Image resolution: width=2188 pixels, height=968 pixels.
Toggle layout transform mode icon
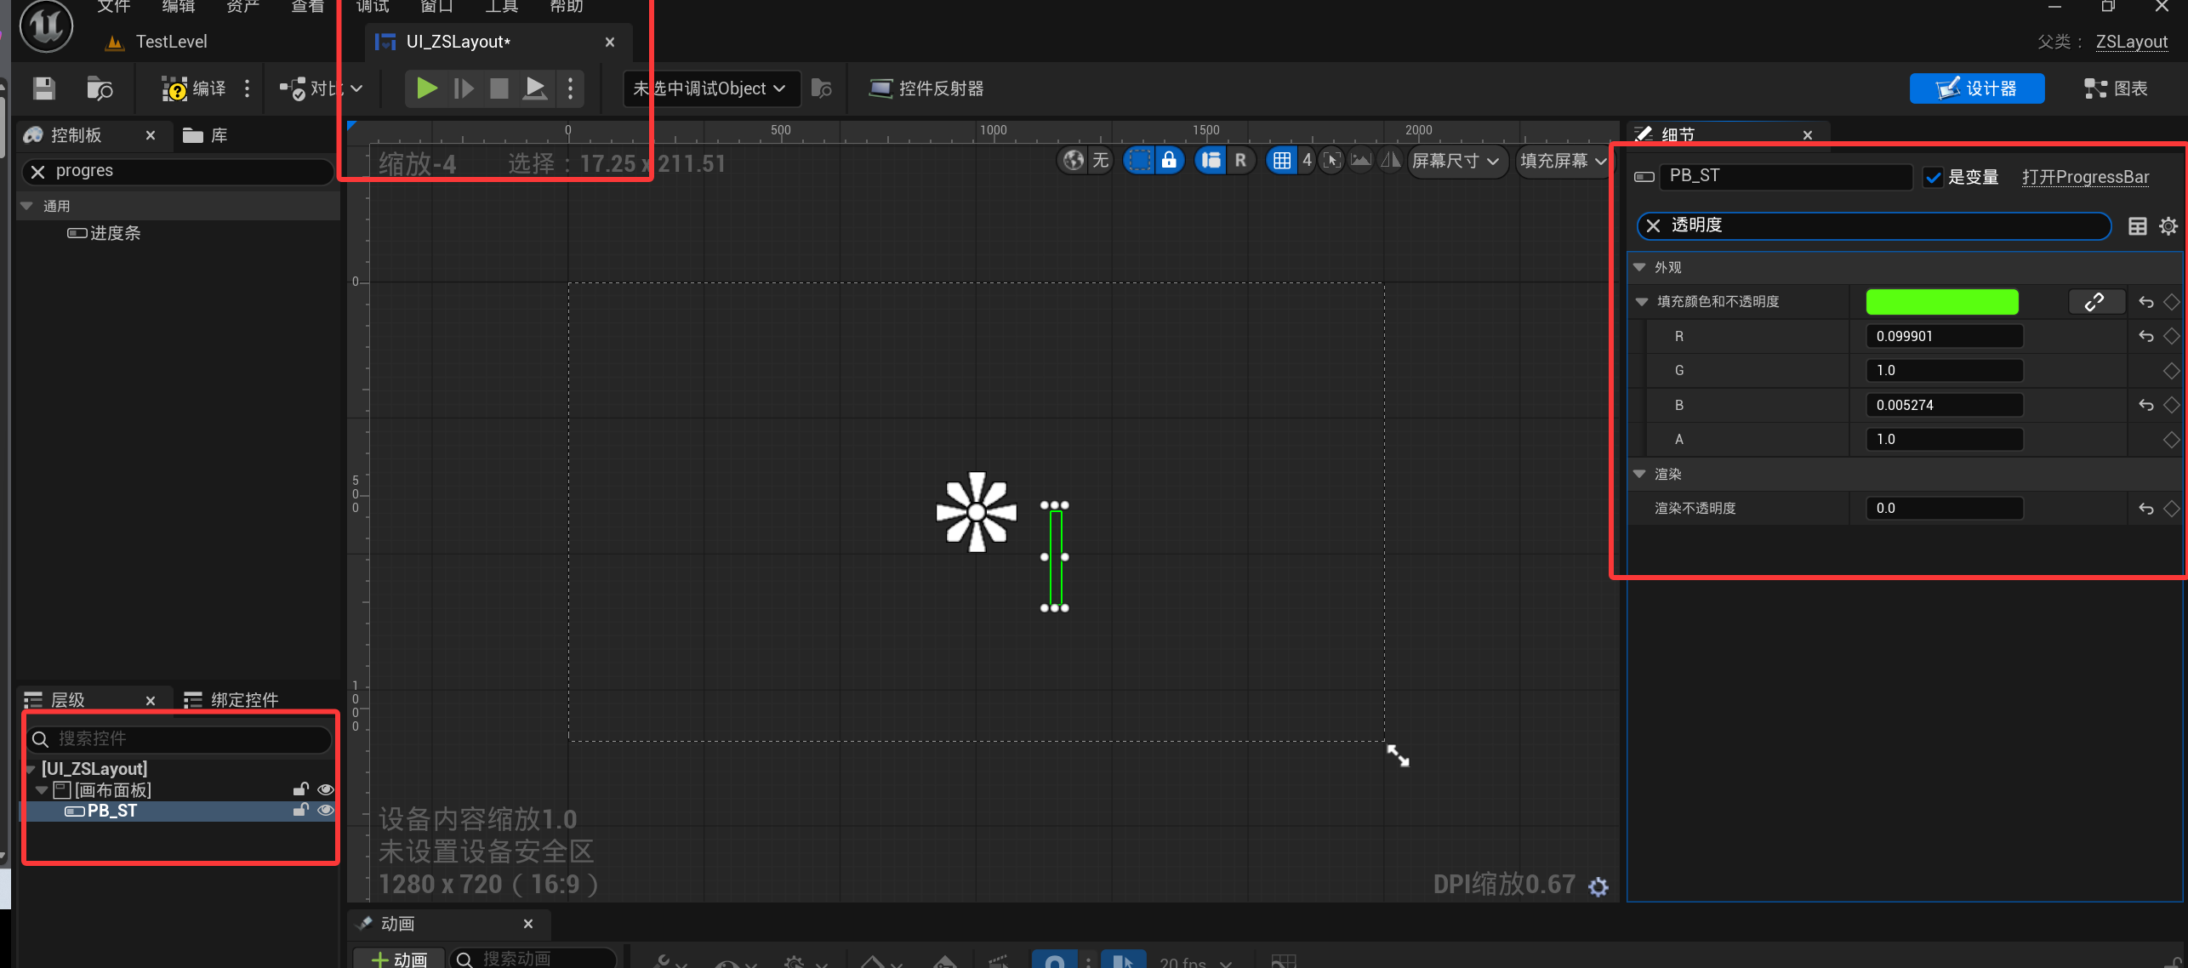[1211, 160]
